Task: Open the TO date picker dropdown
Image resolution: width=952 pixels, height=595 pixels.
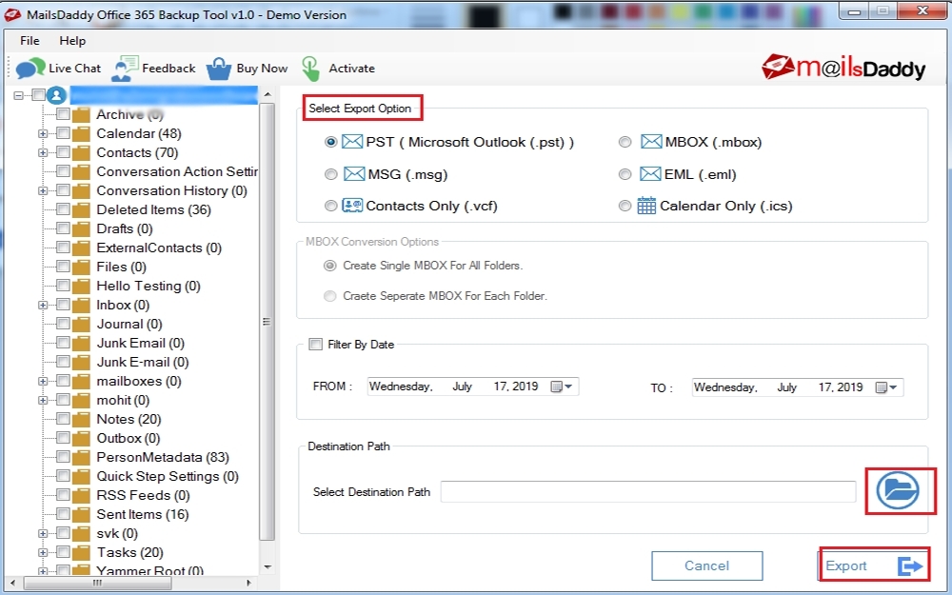Action: [887, 387]
